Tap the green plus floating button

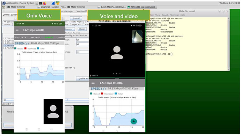point(133,121)
